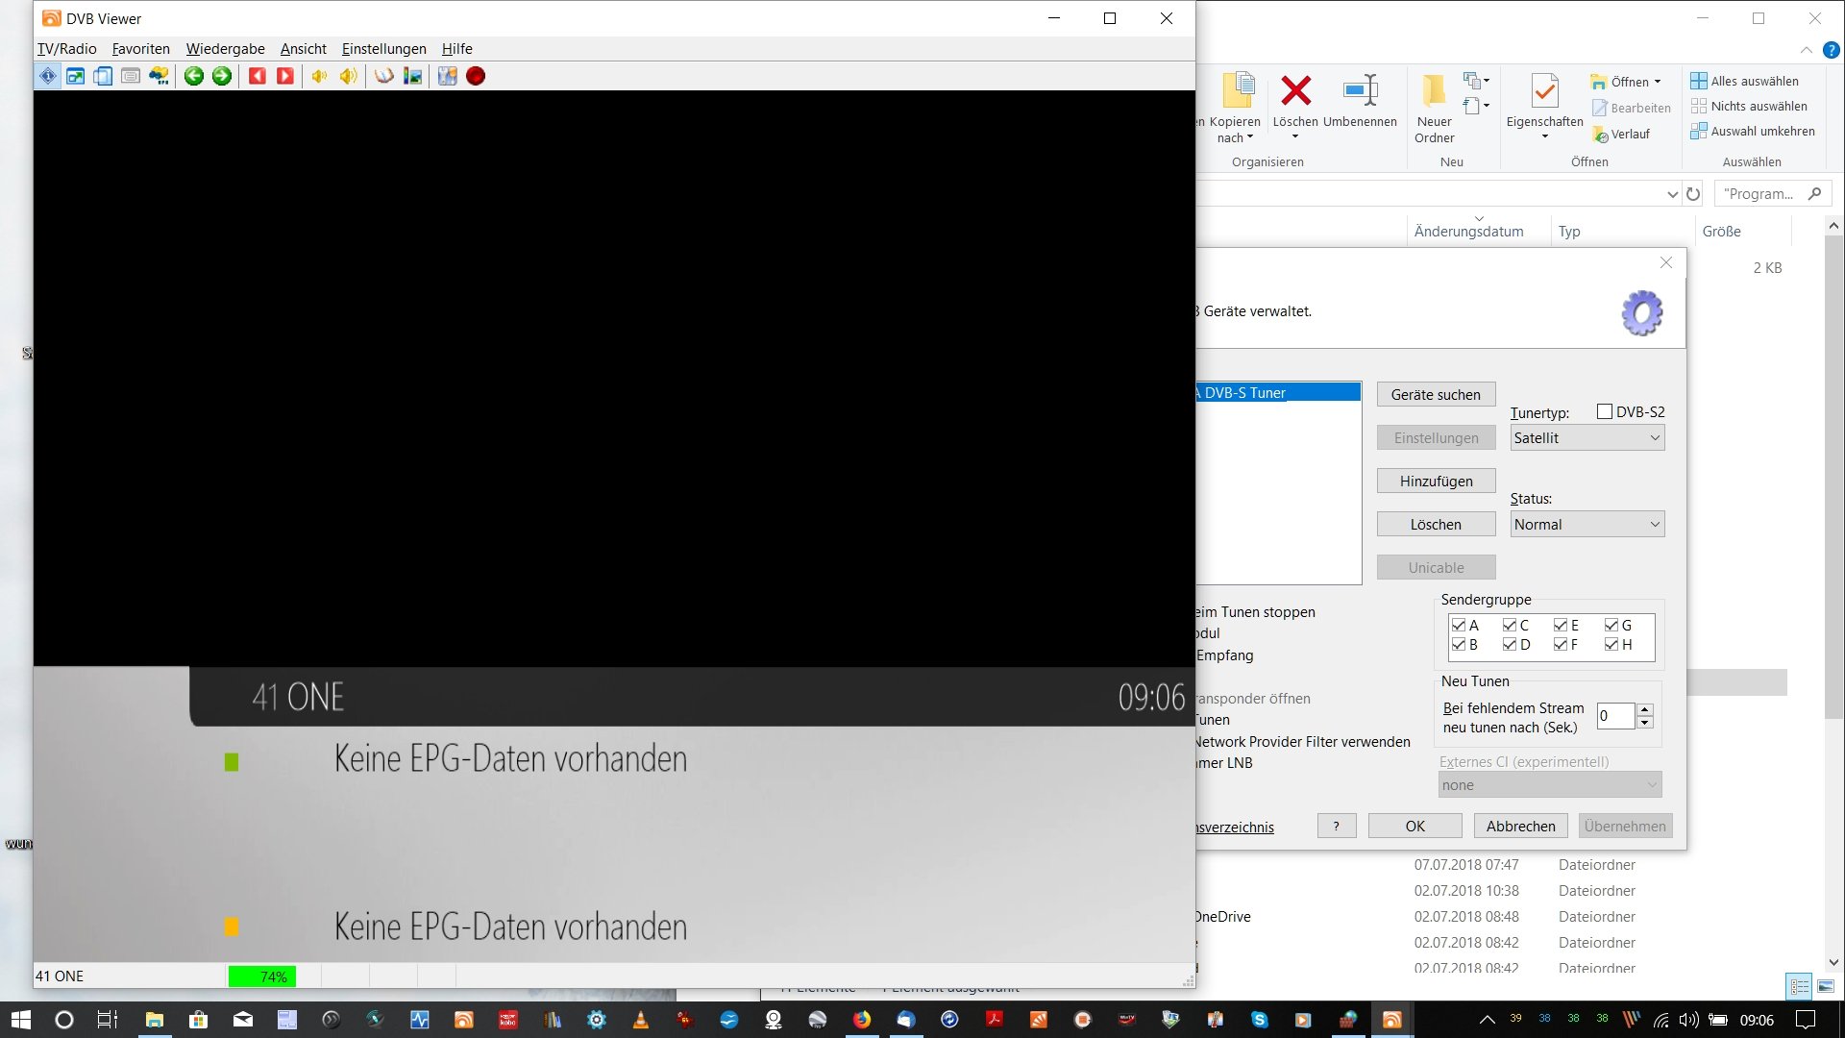This screenshot has width=1845, height=1038.
Task: Open the Hilfe menu
Action: tap(456, 49)
